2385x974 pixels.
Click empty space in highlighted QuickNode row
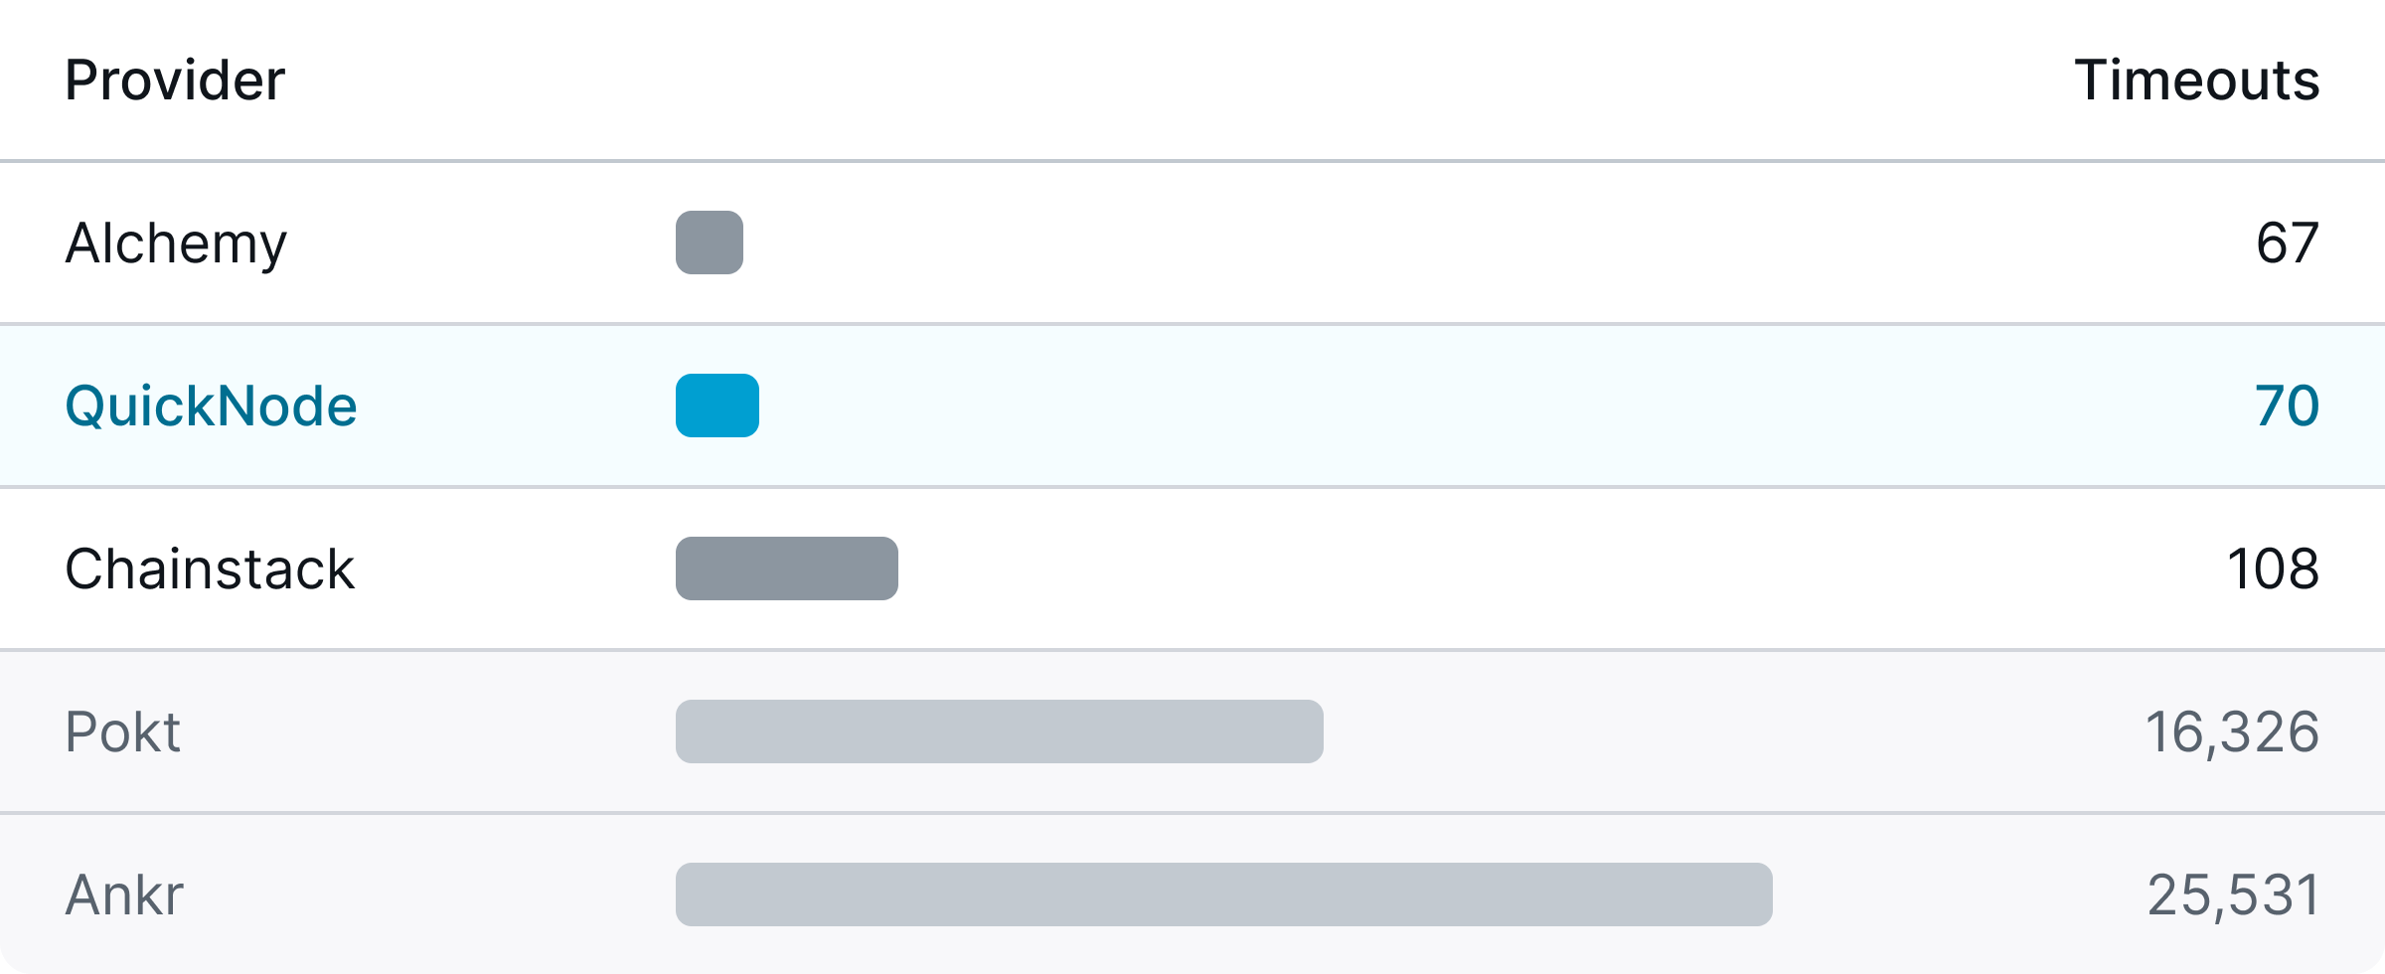click(x=1491, y=406)
